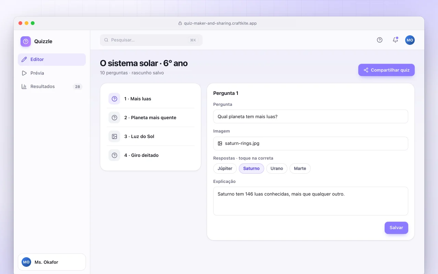Click the Imagem field showing saturn-rings.jpg
Image resolution: width=438 pixels, height=274 pixels.
pyautogui.click(x=311, y=144)
